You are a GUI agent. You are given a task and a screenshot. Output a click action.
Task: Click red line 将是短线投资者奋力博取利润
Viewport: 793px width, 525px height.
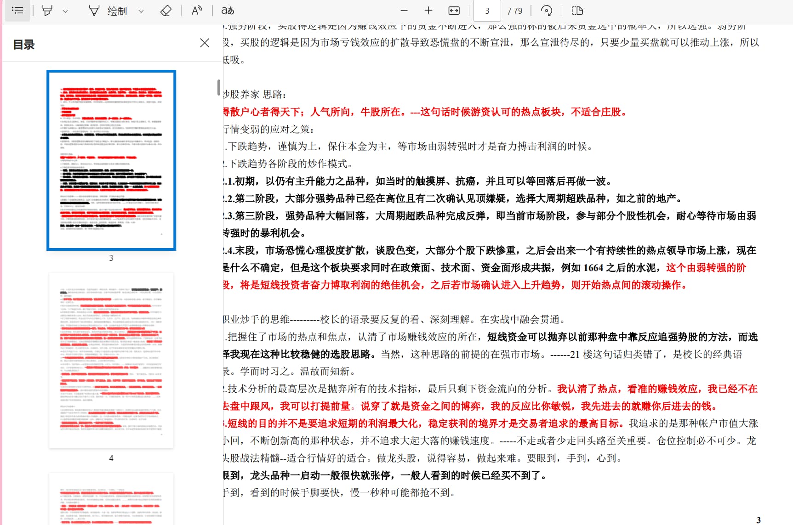point(456,285)
